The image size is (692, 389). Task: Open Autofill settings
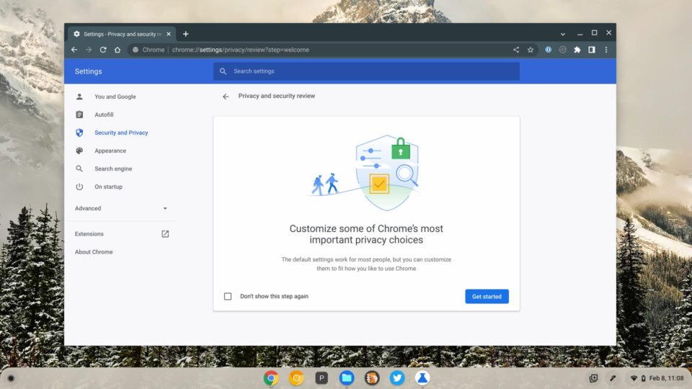pos(104,115)
